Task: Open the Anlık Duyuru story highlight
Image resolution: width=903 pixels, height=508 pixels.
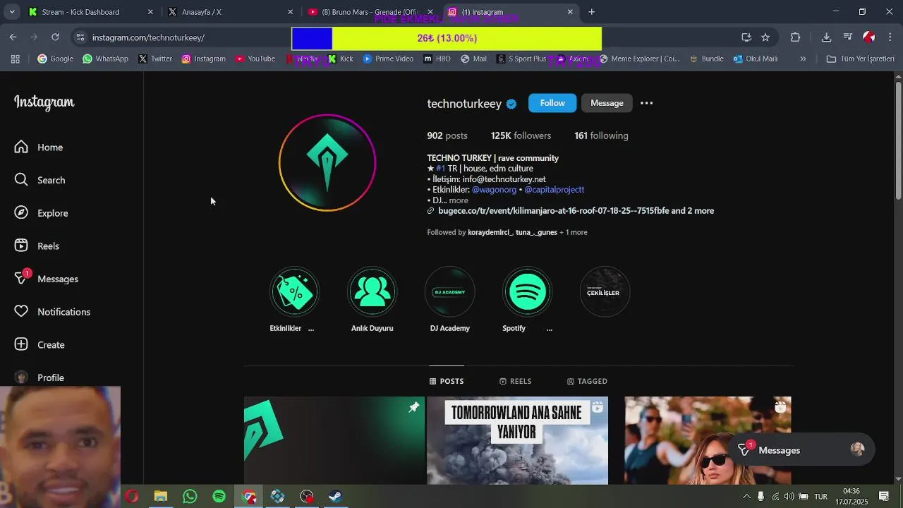Action: 372,291
